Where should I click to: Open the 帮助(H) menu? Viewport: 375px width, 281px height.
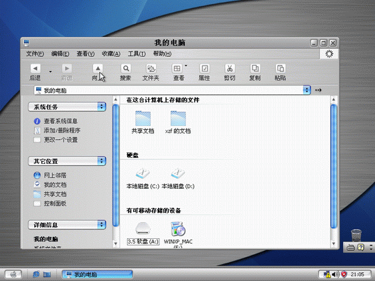[162, 54]
